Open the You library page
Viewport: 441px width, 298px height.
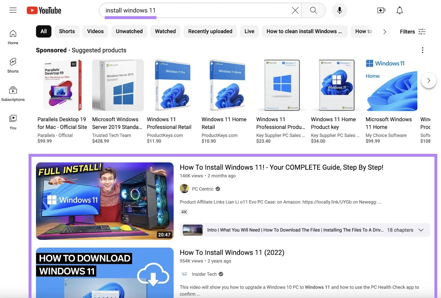coord(13,122)
